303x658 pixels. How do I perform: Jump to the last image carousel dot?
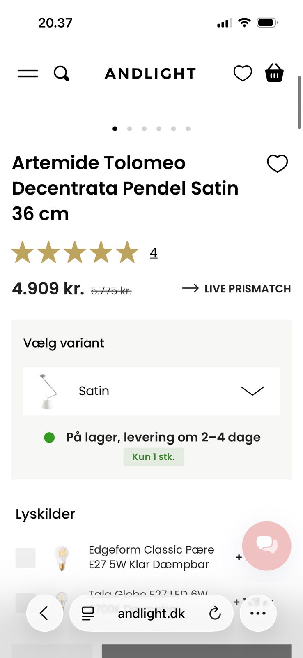tap(188, 129)
